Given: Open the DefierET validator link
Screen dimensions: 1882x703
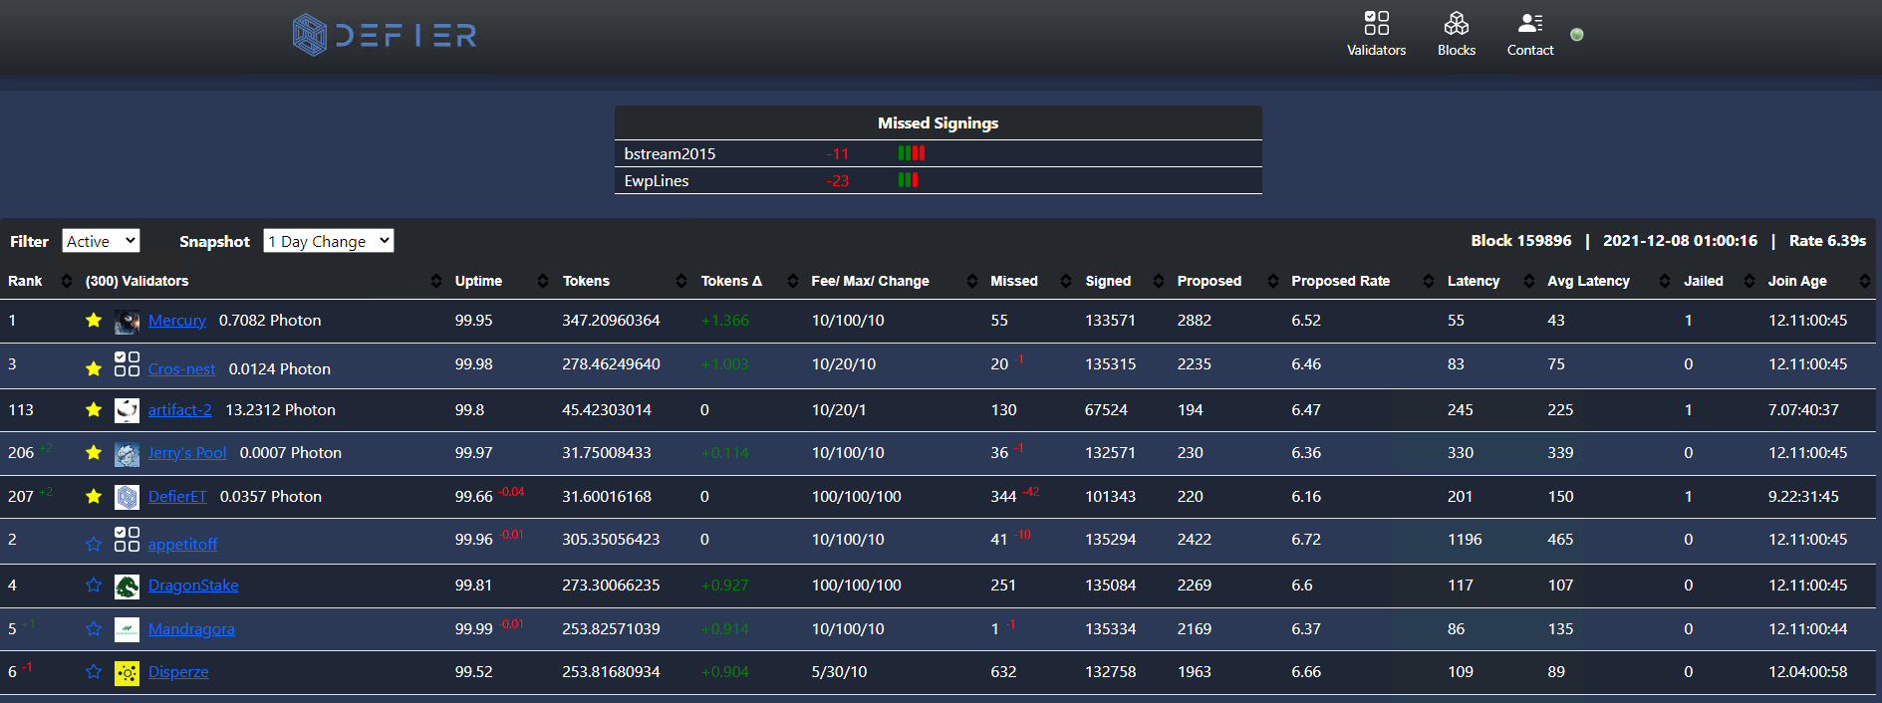Looking at the screenshot, I should coord(177,496).
